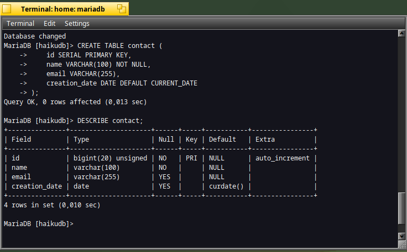The height and width of the screenshot is (252, 407).
Task: Click the scrollbar down arrow
Action: pyautogui.click(x=401, y=236)
